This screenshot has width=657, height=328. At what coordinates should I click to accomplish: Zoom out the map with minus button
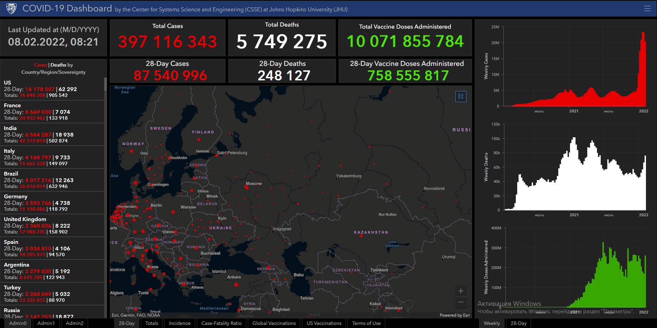461,302
